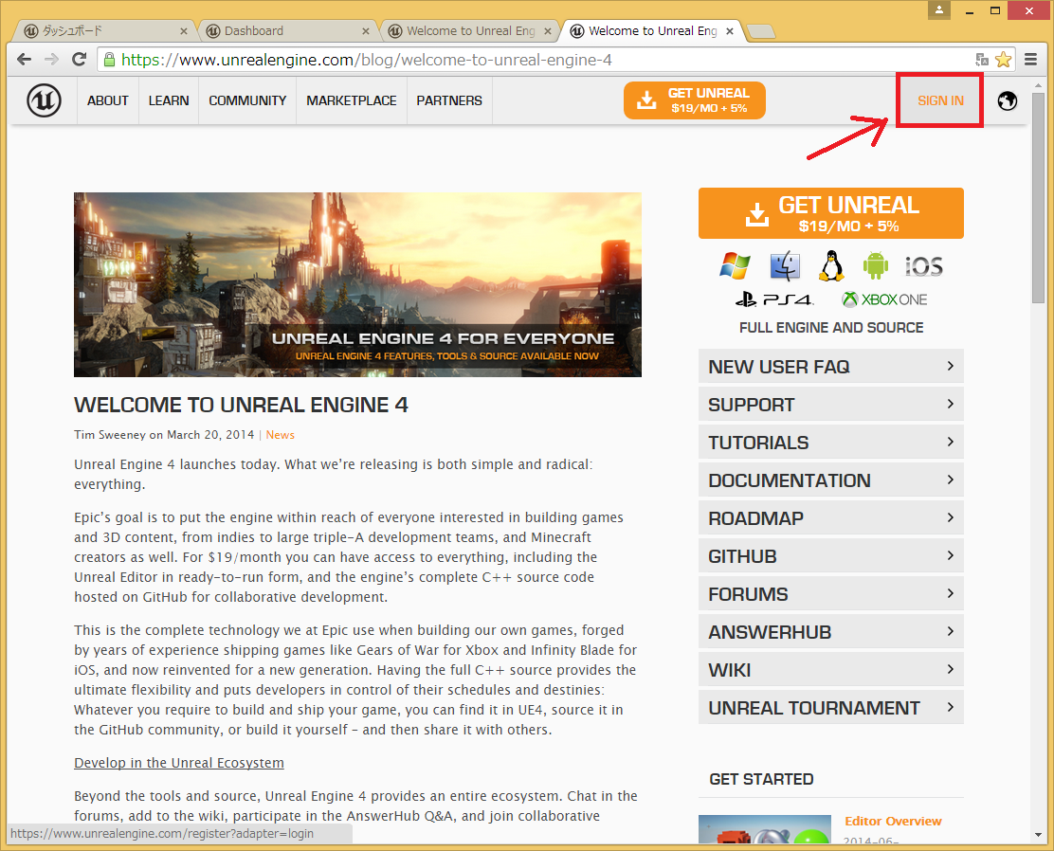Close the ダッシュボード tab

tap(184, 31)
